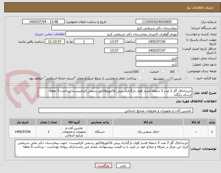Click the دستگاه unit cell

point(100,132)
